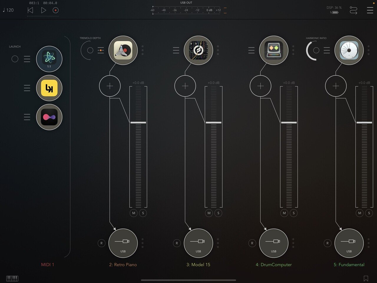
Task: Select the MIDI 1 channel label
Action: coord(47,264)
